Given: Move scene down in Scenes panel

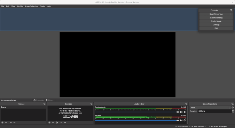Looking at the screenshot, I should point(14,122).
